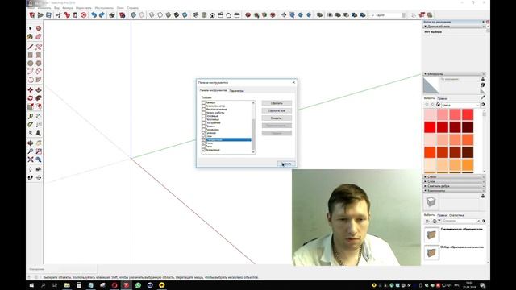Switch to Правка tab in Materials

pyautogui.click(x=442, y=98)
